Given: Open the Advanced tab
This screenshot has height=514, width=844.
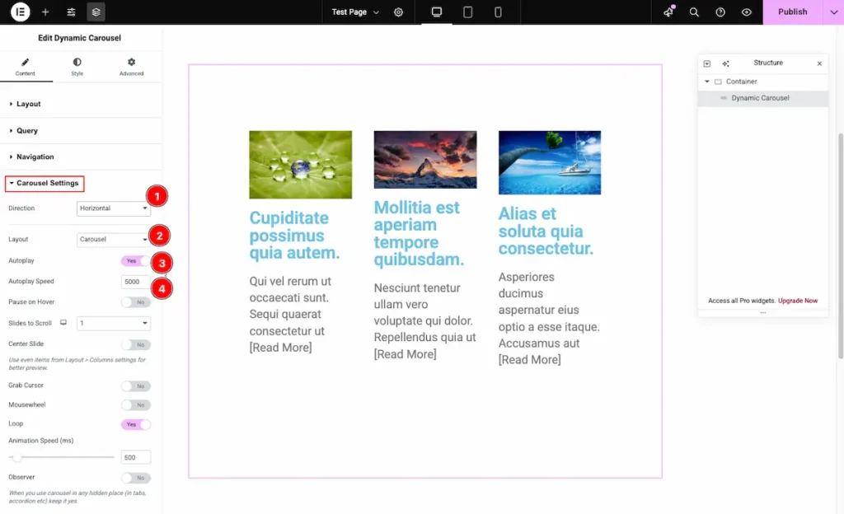Looking at the screenshot, I should [x=131, y=67].
